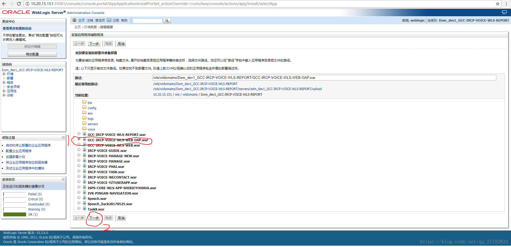Select radio for ISPS-CORE-WLS-APP-SHIBIEYOUHUA.war
Viewport: 511px width, 247px height.
79,187
